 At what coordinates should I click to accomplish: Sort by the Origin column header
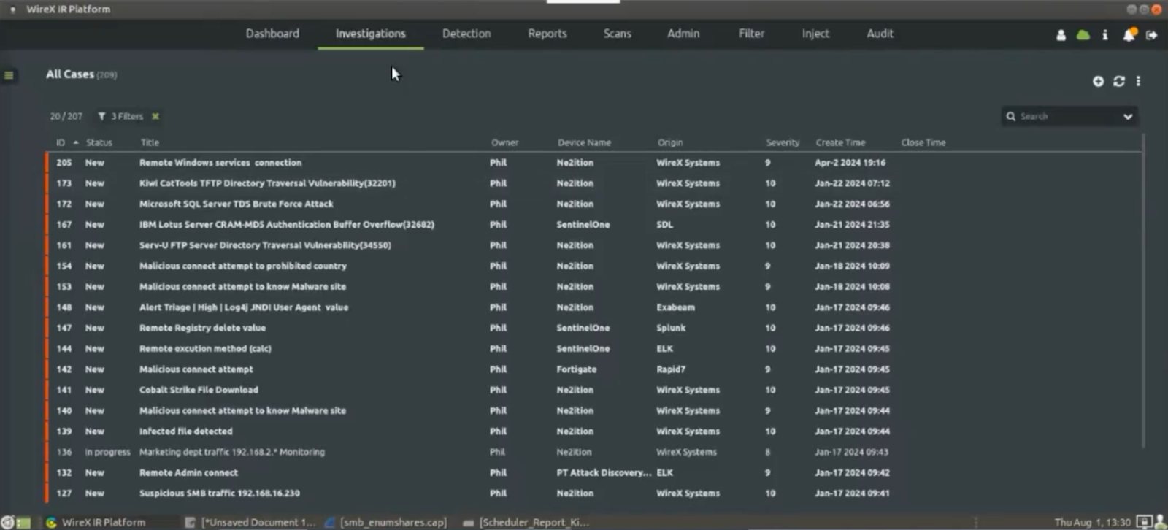670,142
